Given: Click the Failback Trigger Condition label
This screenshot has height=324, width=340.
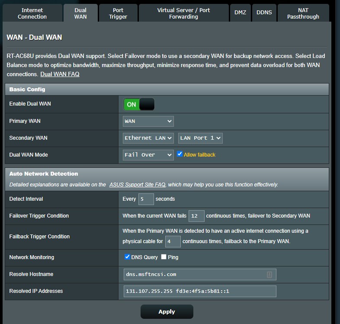Looking at the screenshot, I should pyautogui.click(x=39, y=236).
